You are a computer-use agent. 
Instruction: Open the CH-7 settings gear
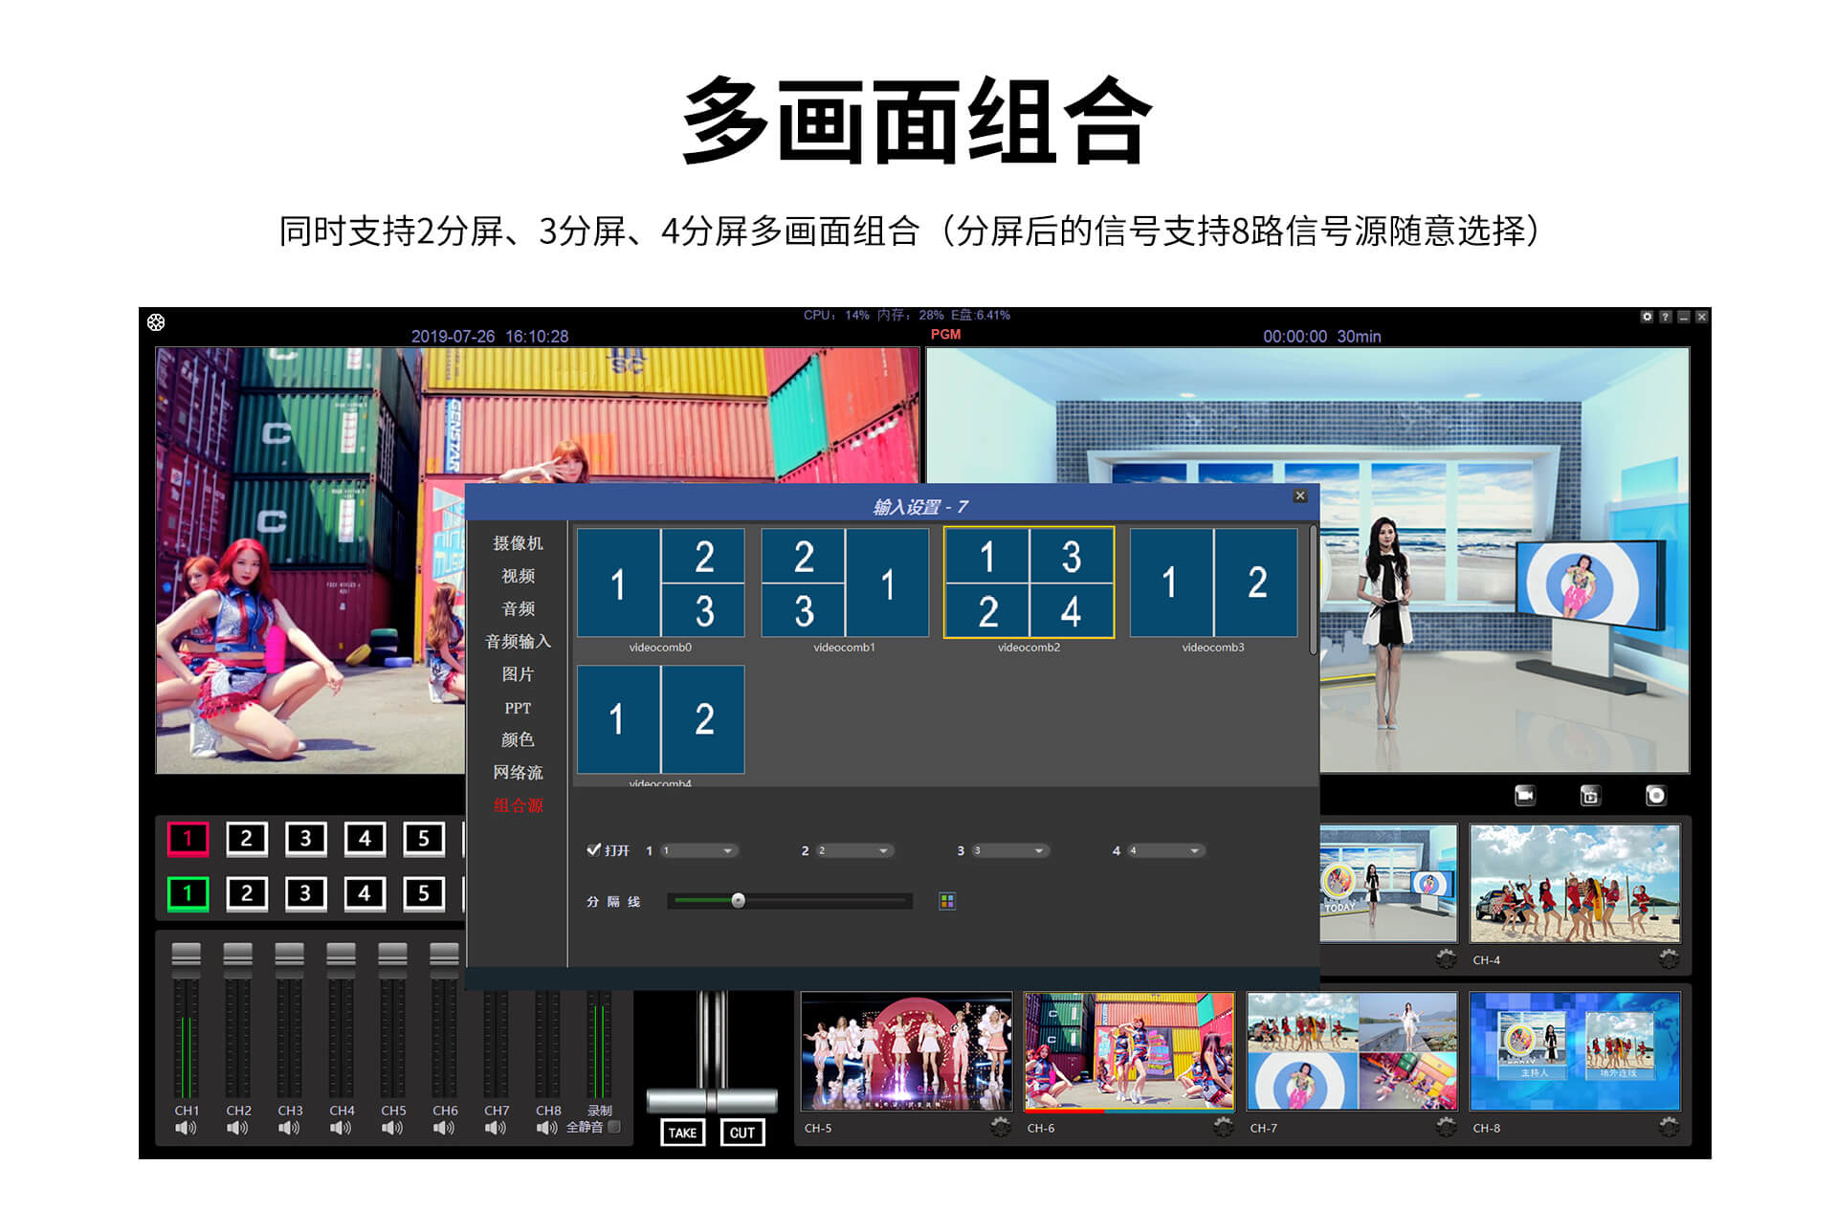click(1447, 1127)
